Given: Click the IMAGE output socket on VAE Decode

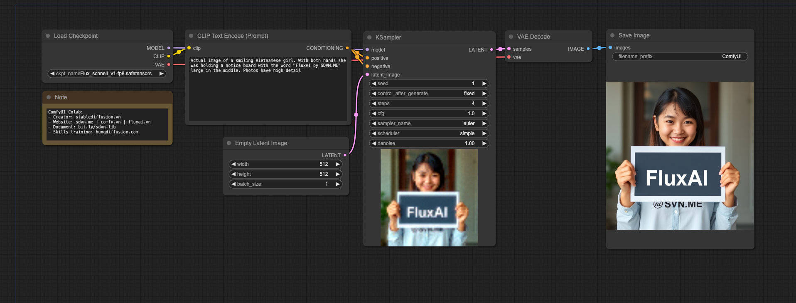Looking at the screenshot, I should click(588, 49).
